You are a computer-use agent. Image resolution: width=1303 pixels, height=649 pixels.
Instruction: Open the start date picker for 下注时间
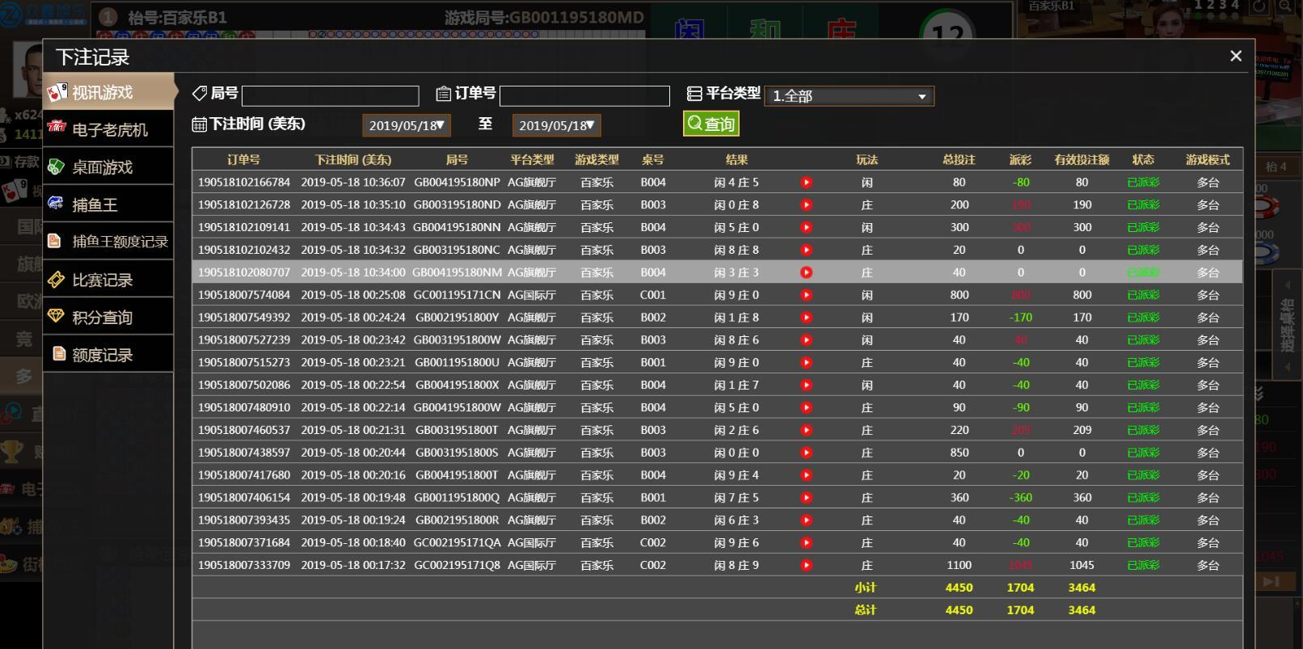[406, 125]
